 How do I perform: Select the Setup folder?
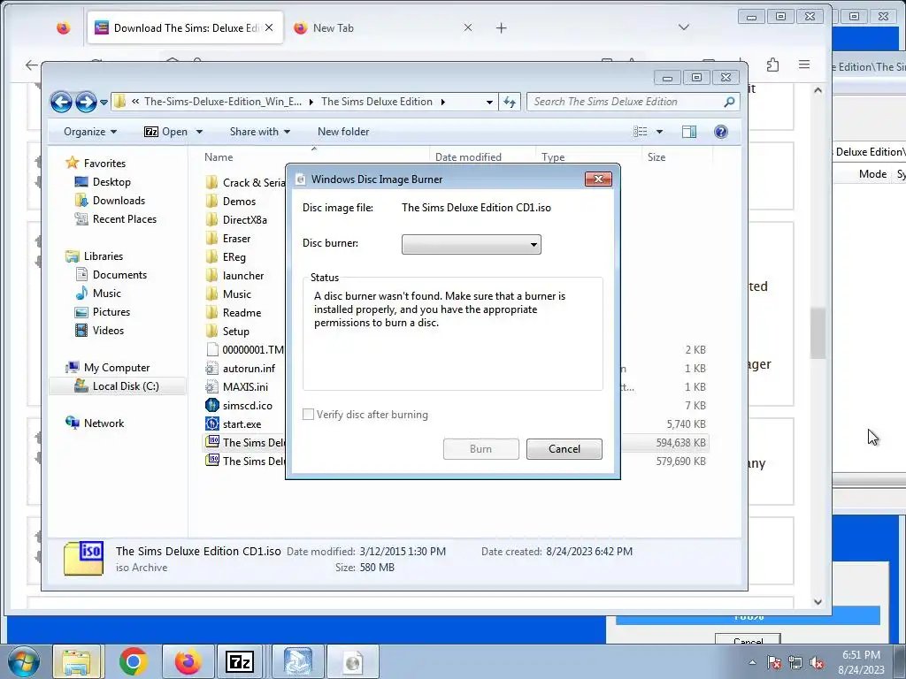[x=235, y=332]
